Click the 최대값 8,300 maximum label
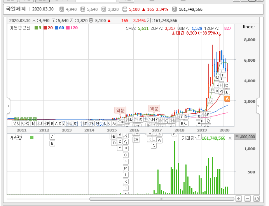Image resolution: width=269 pixels, height=206 pixels. click(x=195, y=33)
